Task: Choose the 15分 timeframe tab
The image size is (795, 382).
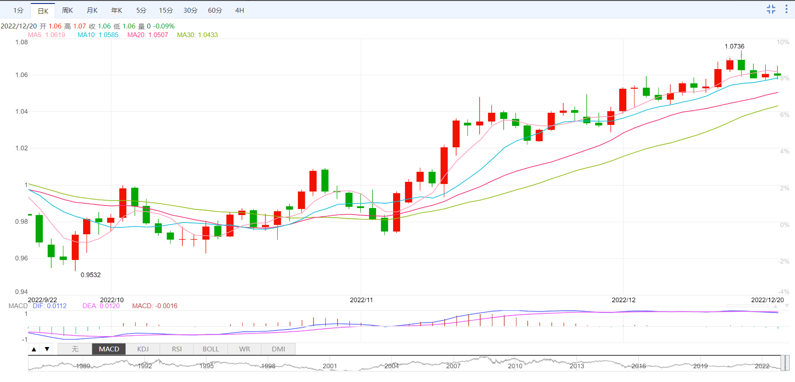Action: (x=166, y=10)
